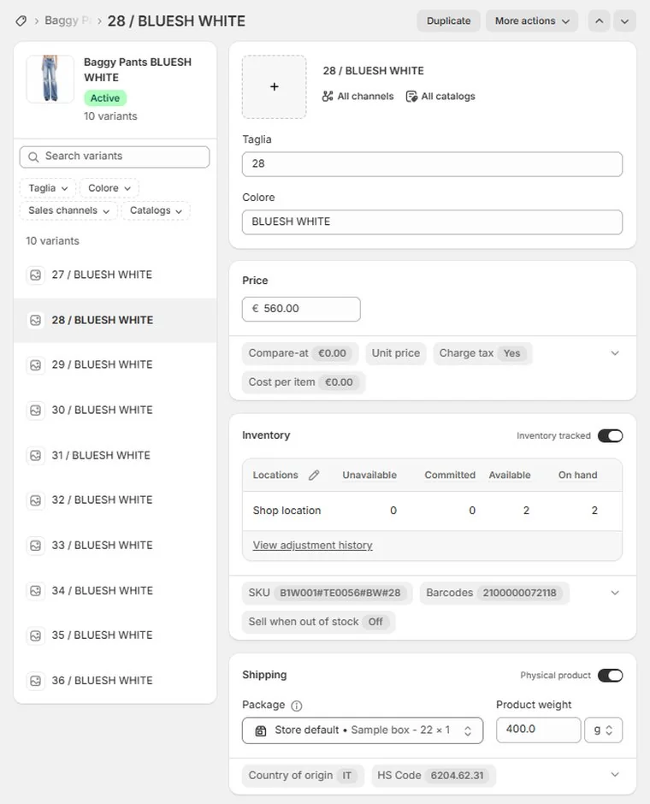Select variant 29 / BLUESH WHITE
The image size is (650, 804).
pos(115,365)
